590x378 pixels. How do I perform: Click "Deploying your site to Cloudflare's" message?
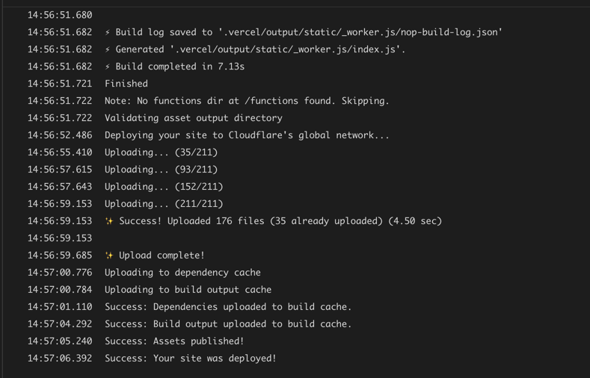[x=247, y=135]
